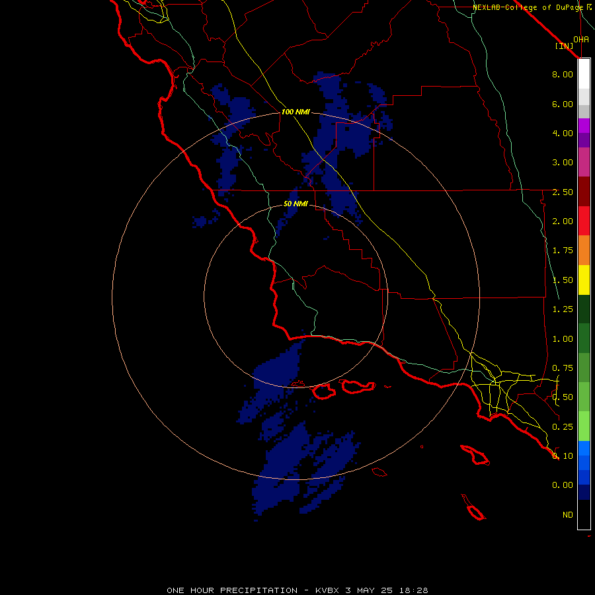Click the 2.50 legend value
595x595 pixels.
[563, 192]
